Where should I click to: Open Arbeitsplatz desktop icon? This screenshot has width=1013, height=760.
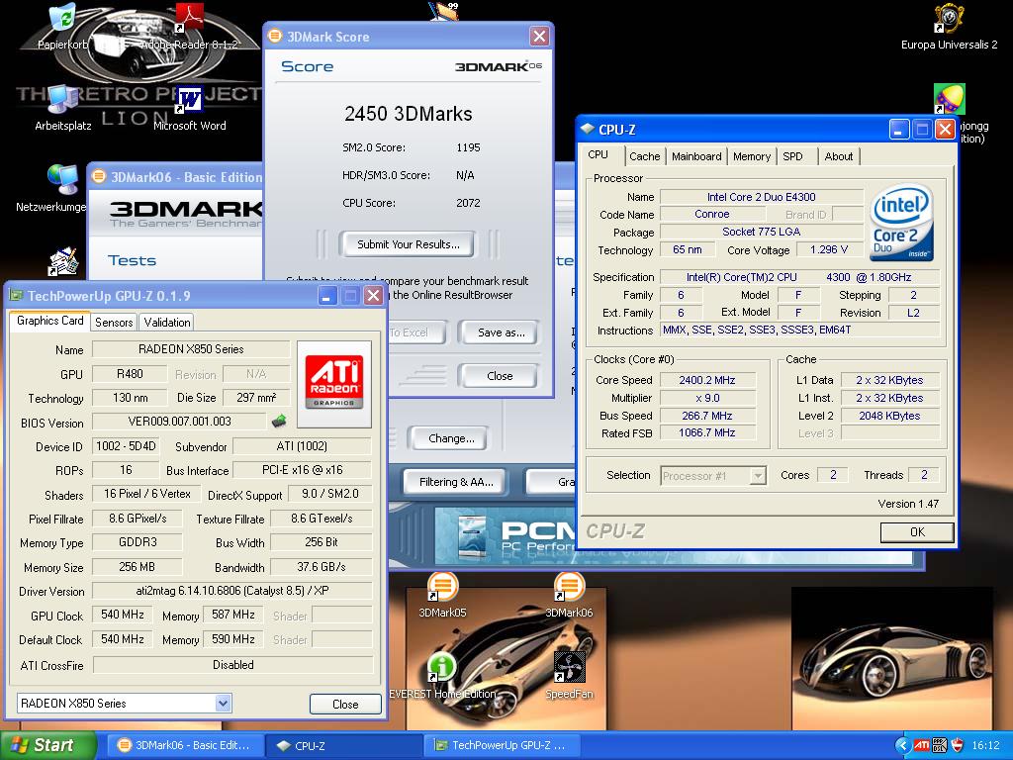[62, 100]
